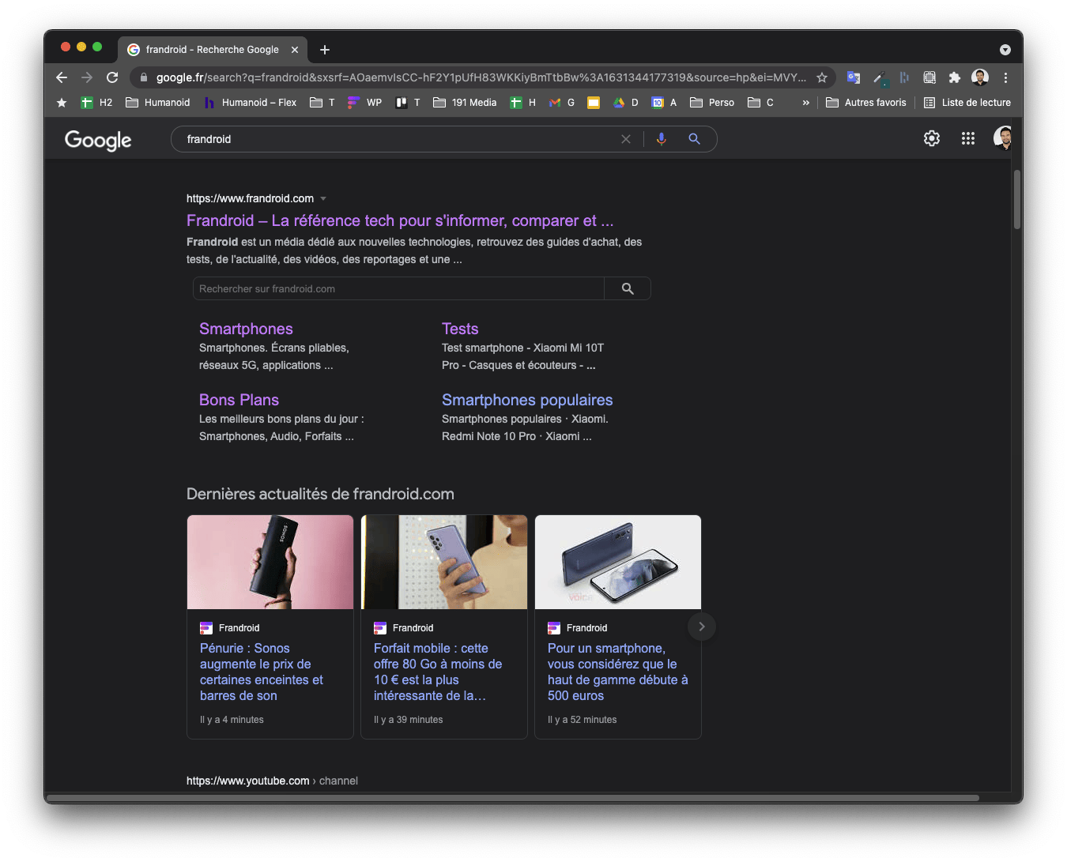Open the Forfait mobile 80 Go article
Screen dimensions: 1067x862
[438, 672]
